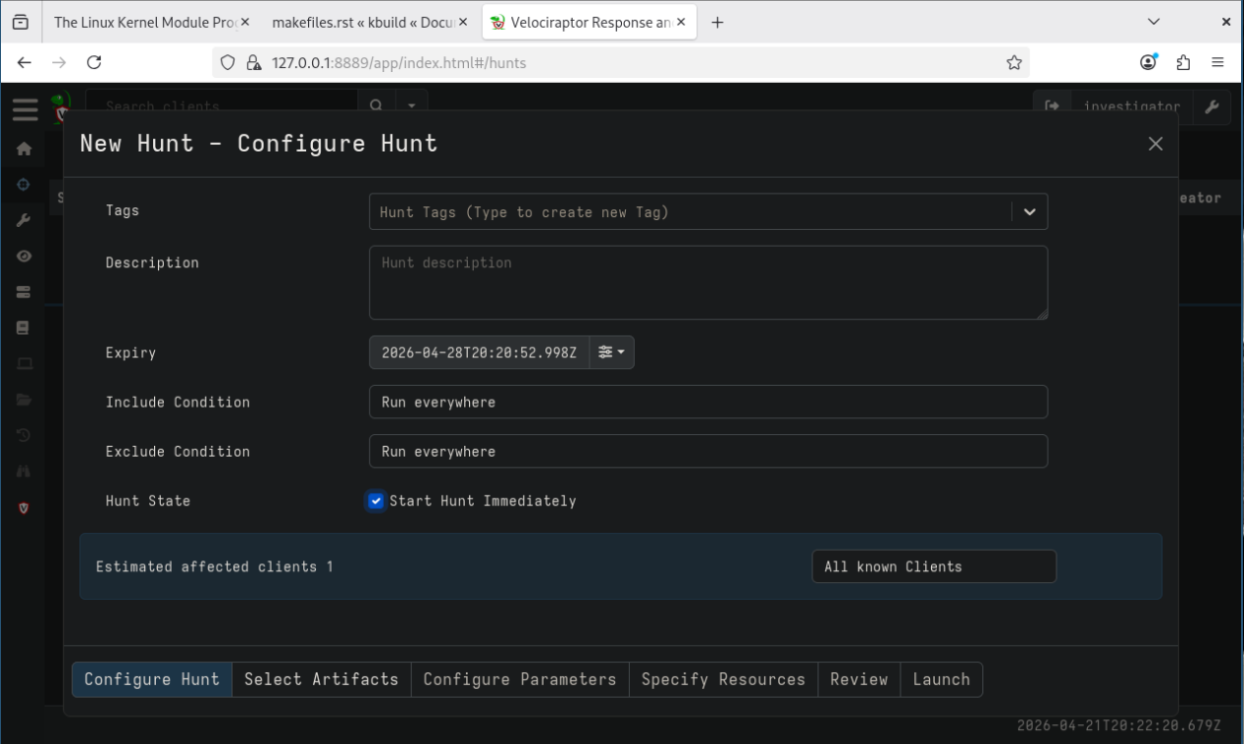
Task: Click the red Velociraptor shield sidebar icon
Action: point(25,508)
